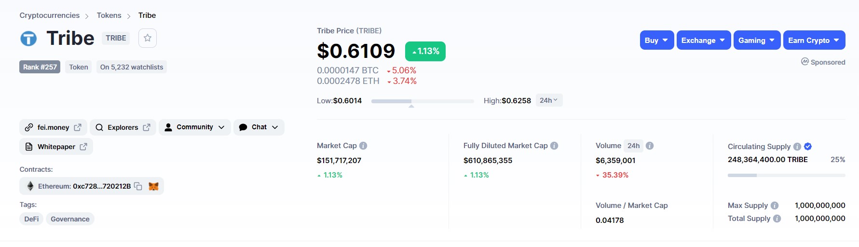Open the 24h range selector by High price
The height and width of the screenshot is (247, 859).
549,100
